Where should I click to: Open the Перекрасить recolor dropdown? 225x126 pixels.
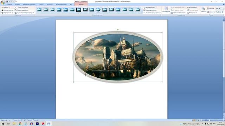pyautogui.click(x=7, y=13)
